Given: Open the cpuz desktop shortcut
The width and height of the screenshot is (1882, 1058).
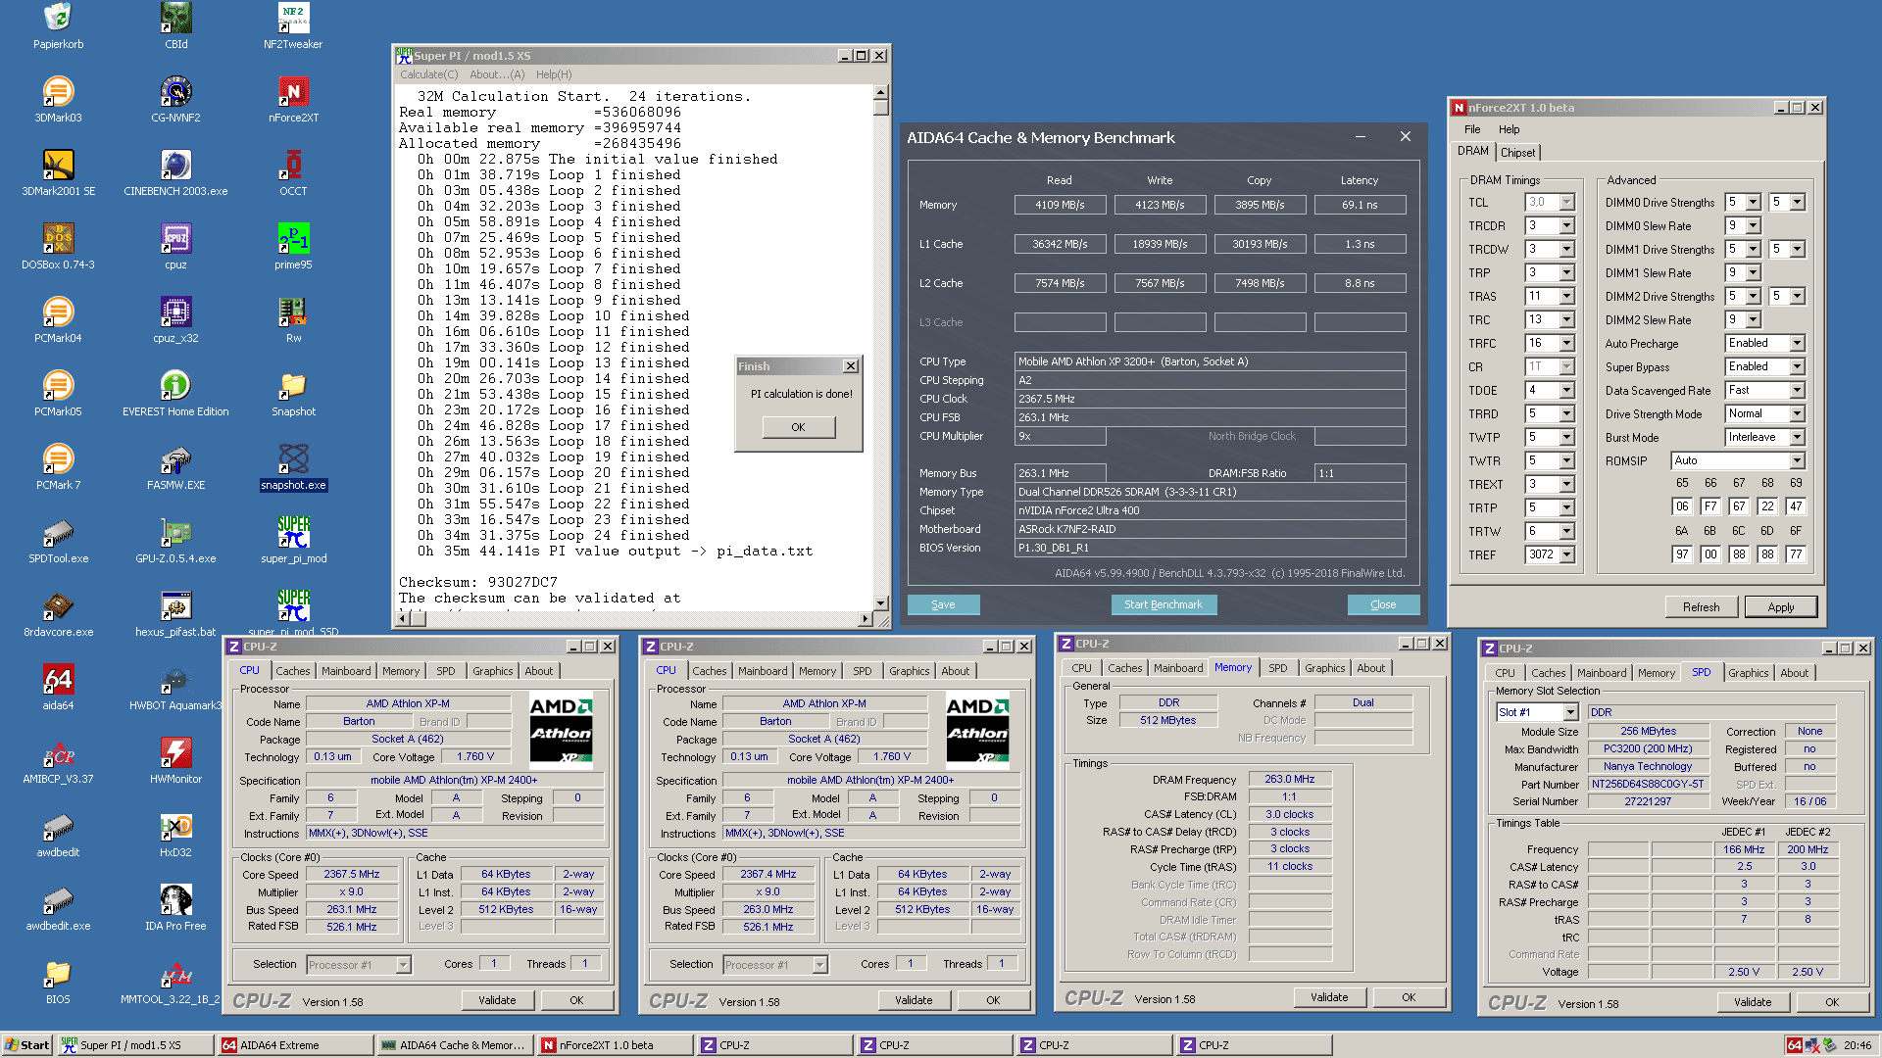Looking at the screenshot, I should tap(175, 239).
